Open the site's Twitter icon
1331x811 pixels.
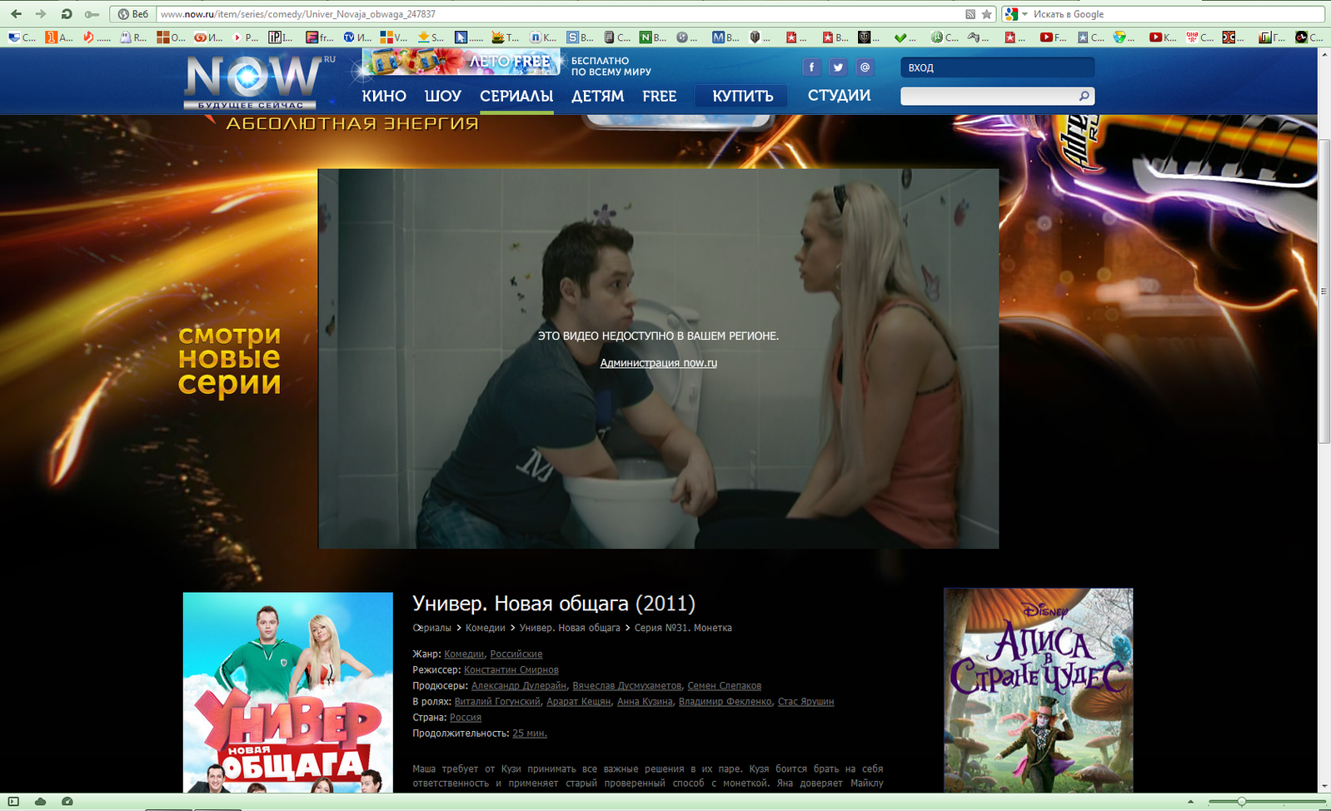pos(838,67)
